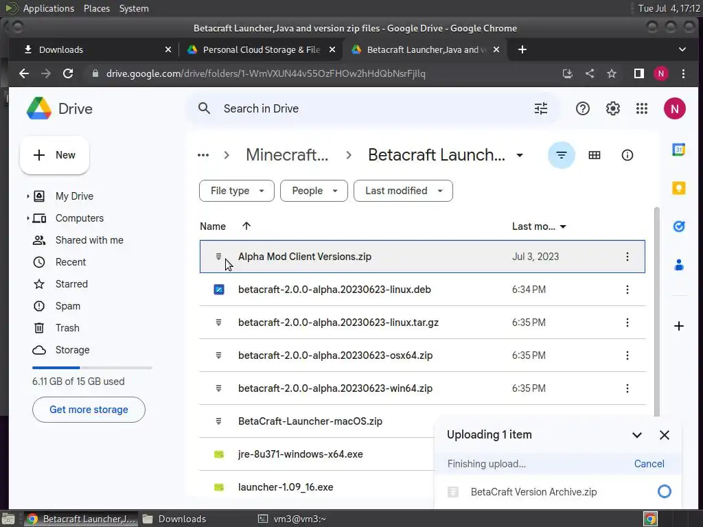Expand the My Drive tree arrow
This screenshot has height=527, width=703.
(27, 196)
